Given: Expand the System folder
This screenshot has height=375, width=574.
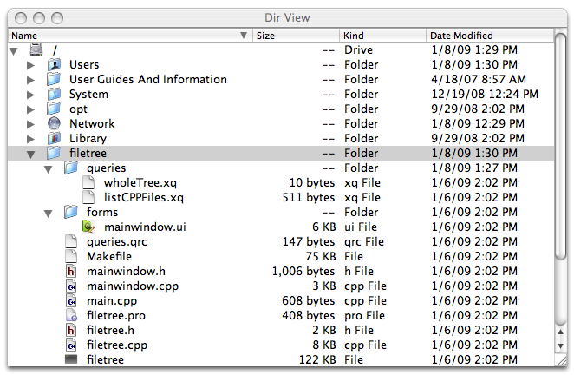Looking at the screenshot, I should coord(31,95).
